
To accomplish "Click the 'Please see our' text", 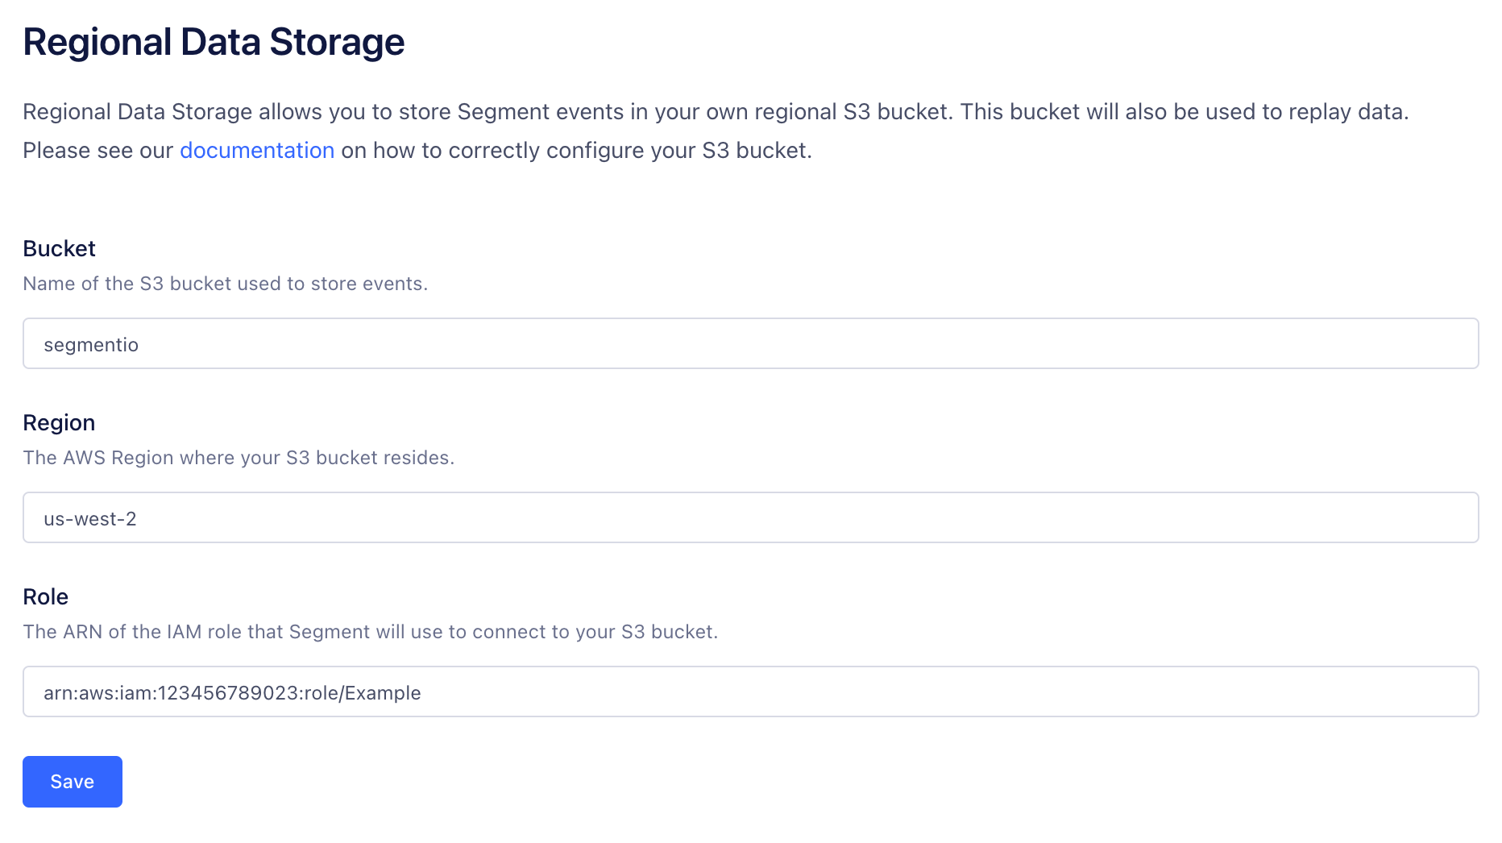I will [x=98, y=151].
